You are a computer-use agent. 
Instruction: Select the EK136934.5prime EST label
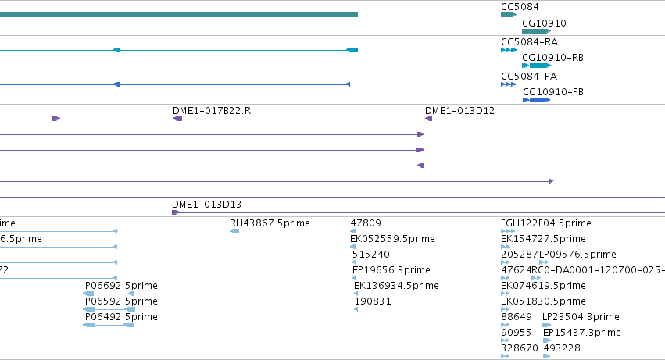point(396,286)
